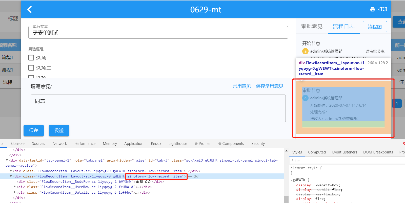Open the Redux tab in DevTools

pos(156,144)
